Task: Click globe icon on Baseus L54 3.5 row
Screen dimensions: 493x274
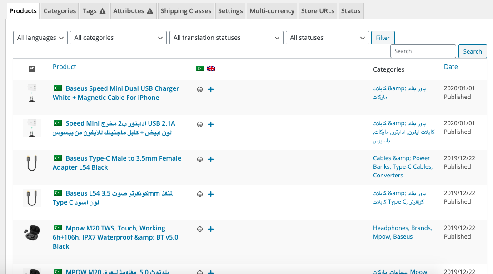Action: pos(199,194)
